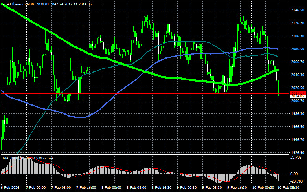Open the chart menu triangle beside #Ethereum
The width and height of the screenshot is (307, 192).
click(4, 4)
